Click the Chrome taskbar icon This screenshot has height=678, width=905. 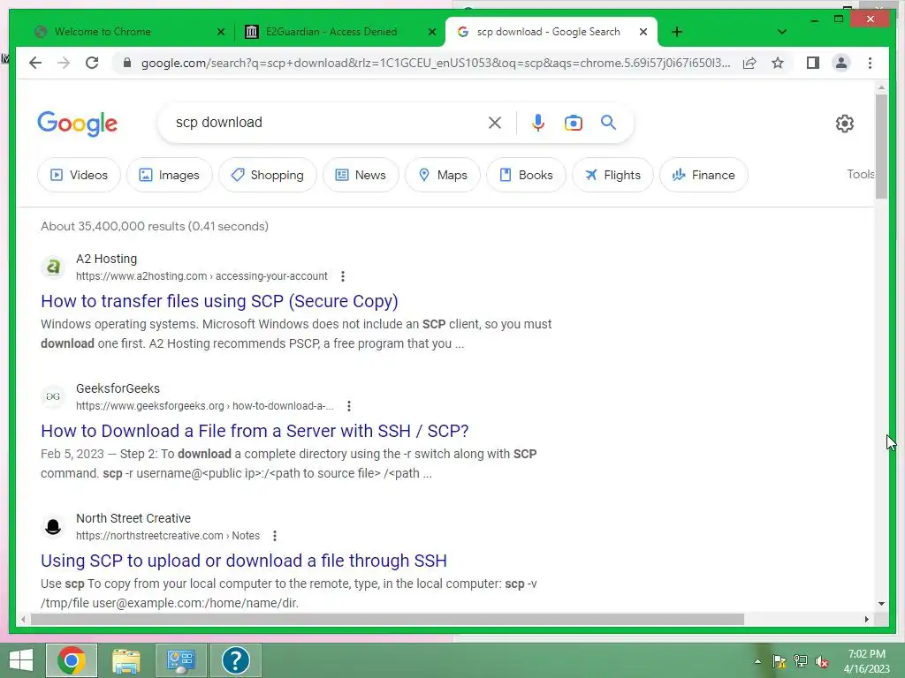[72, 660]
